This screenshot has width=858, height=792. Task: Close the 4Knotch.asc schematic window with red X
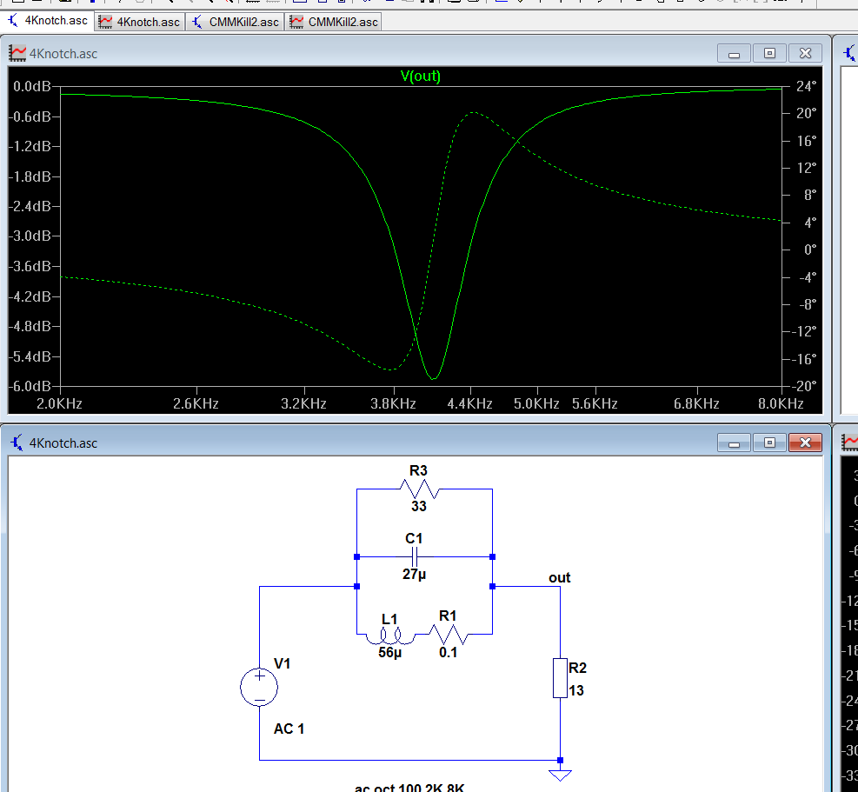805,443
